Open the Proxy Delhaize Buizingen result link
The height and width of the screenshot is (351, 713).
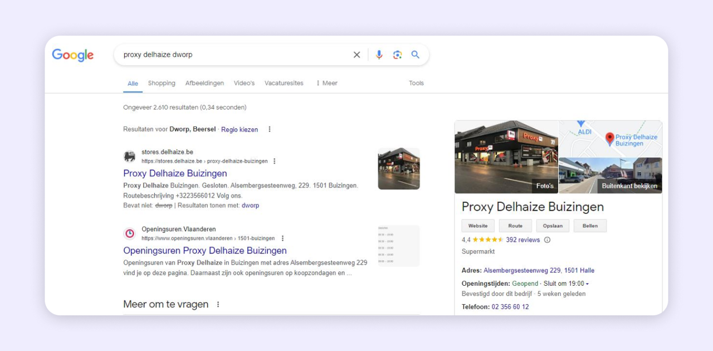pos(175,173)
